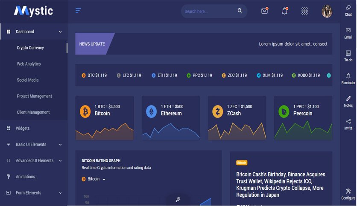Click the search magnifier icon

point(240,11)
